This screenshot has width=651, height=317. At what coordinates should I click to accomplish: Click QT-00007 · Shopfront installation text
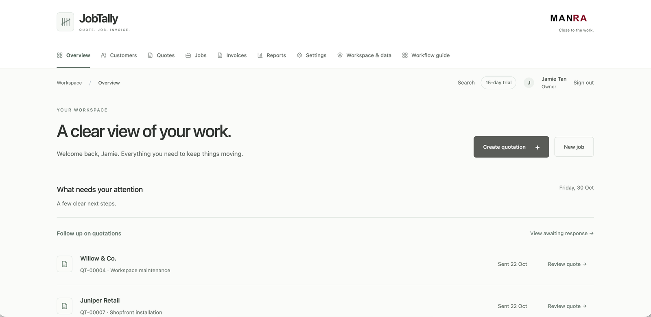pyautogui.click(x=121, y=313)
